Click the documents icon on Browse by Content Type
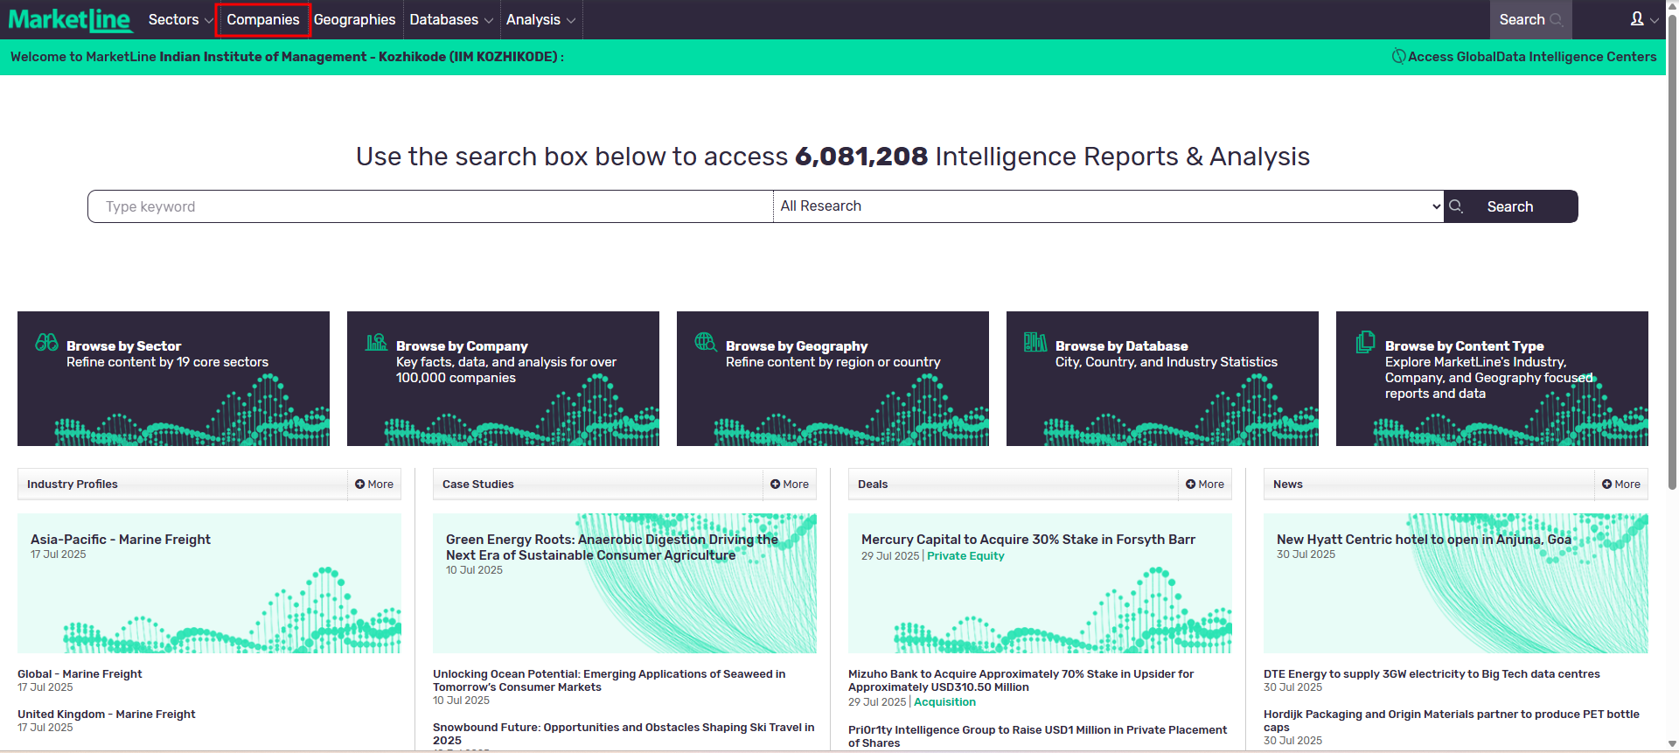This screenshot has height=753, width=1679. click(1365, 342)
